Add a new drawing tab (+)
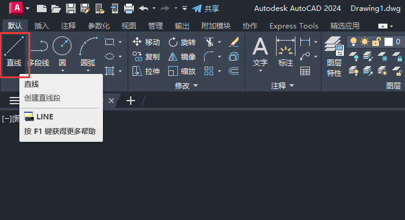405x220 pixels. (x=131, y=101)
